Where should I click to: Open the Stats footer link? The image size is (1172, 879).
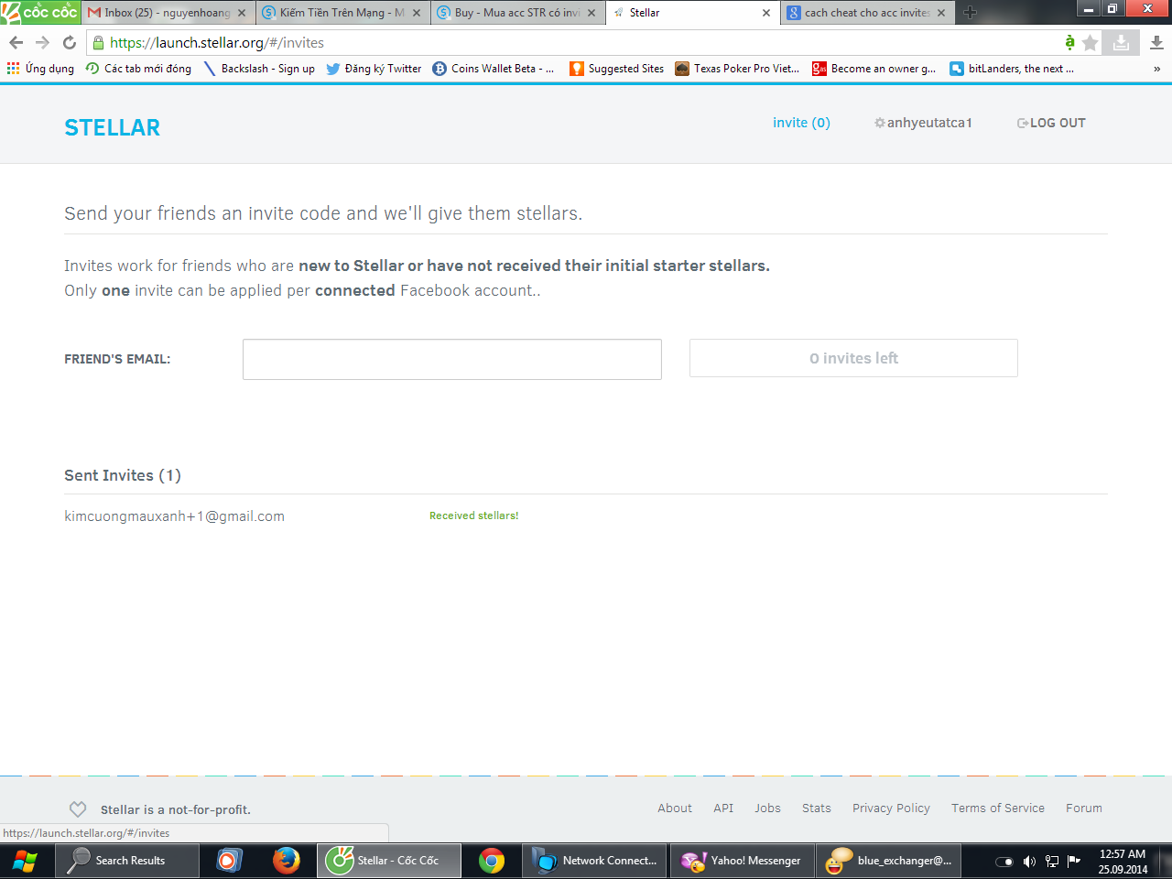pyautogui.click(x=817, y=808)
